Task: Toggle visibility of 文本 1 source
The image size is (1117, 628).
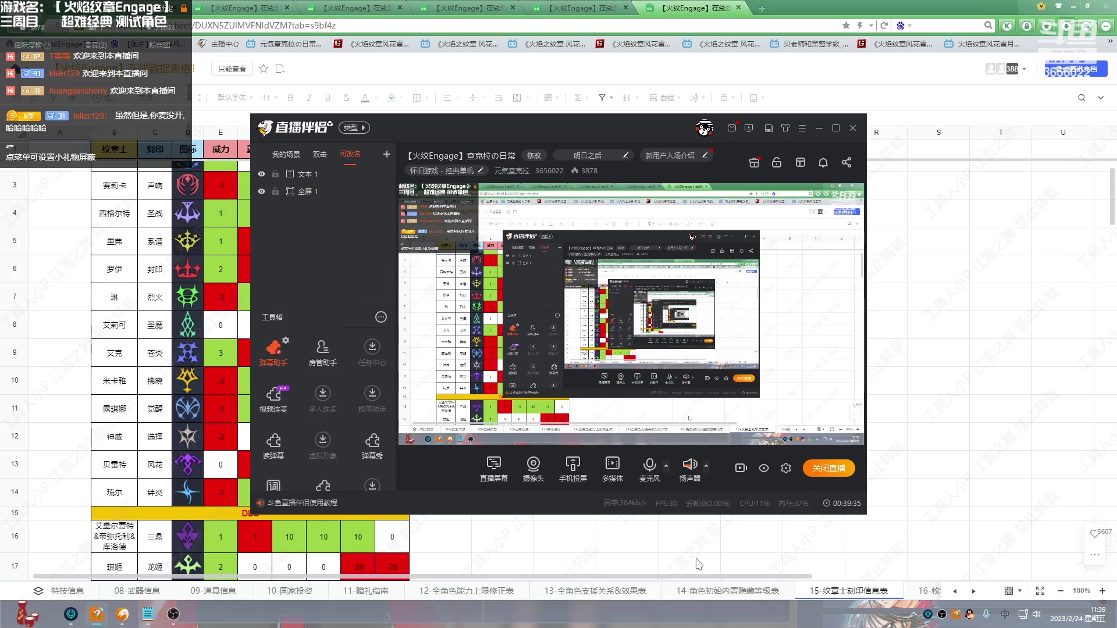Action: click(261, 174)
